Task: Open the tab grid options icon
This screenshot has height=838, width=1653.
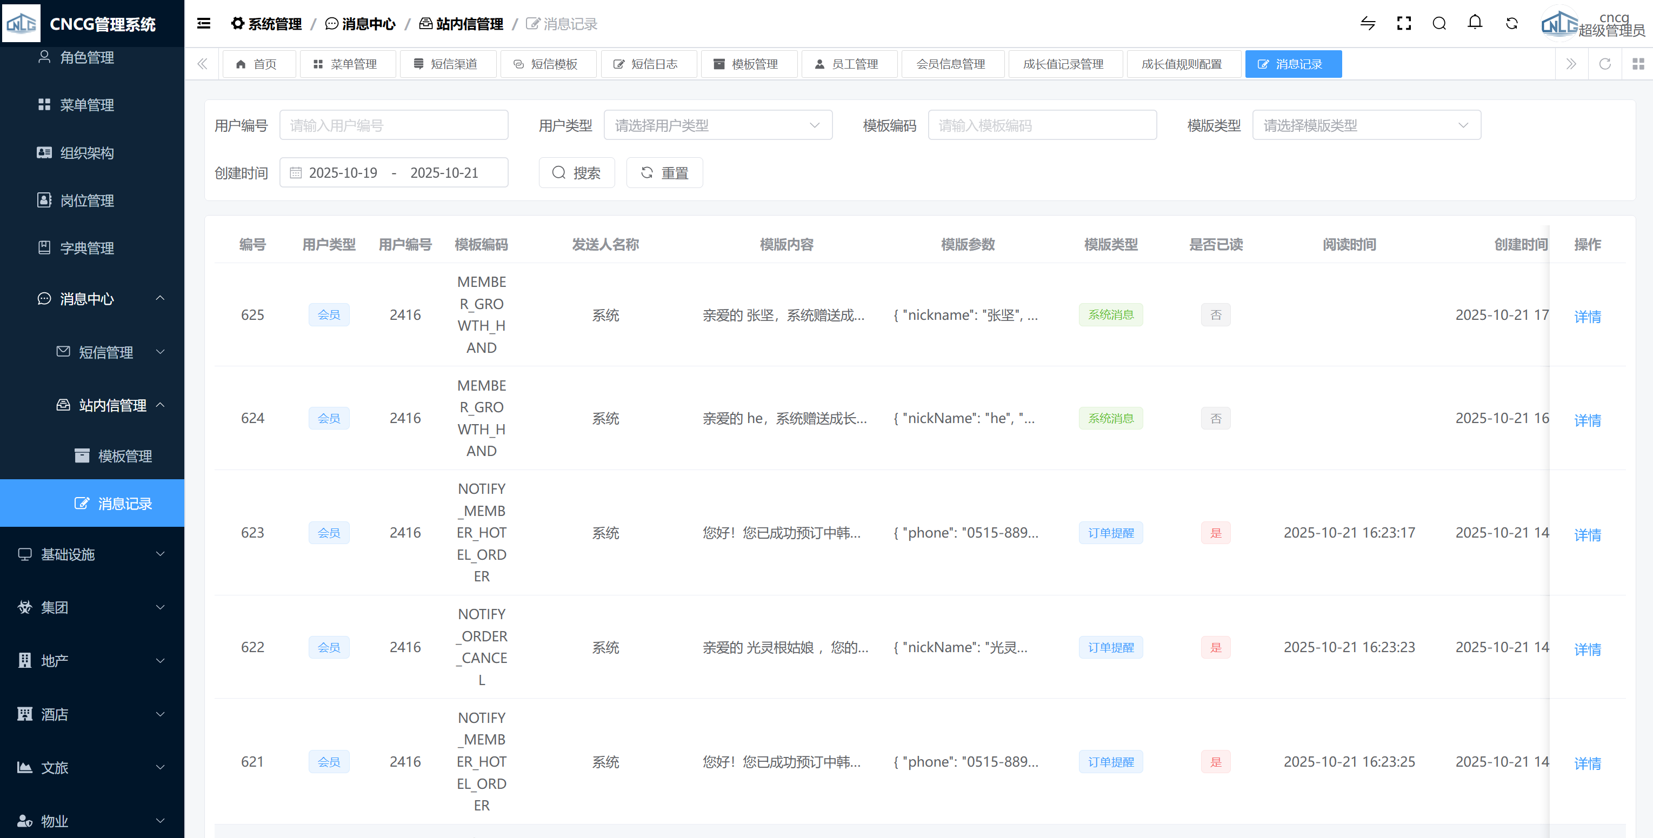Action: click(1638, 64)
